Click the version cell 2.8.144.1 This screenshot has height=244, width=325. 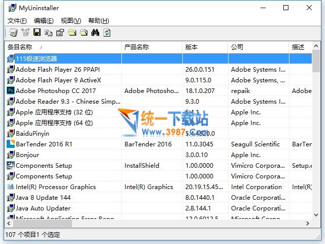(198, 208)
